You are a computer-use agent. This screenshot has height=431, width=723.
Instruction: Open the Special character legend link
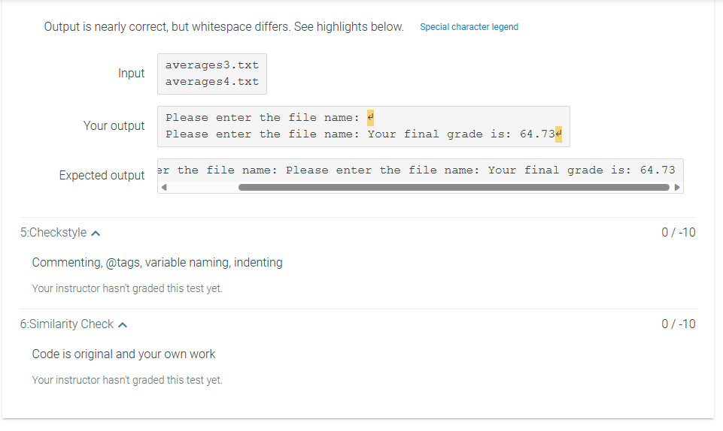tap(469, 27)
